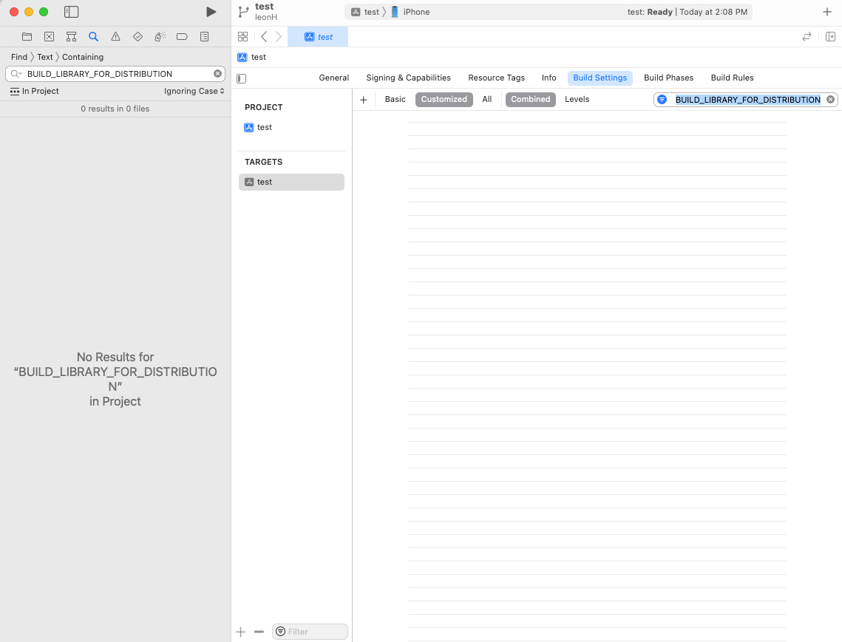Switch to the Find navigator
Screen dimensions: 842x642
pos(92,36)
